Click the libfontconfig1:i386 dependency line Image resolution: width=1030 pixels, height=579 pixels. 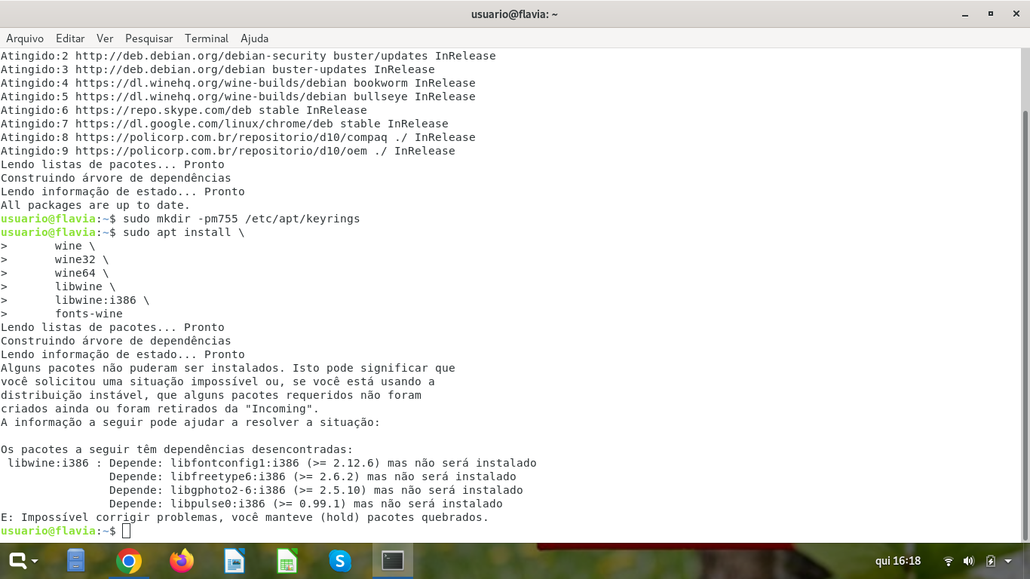click(x=272, y=463)
